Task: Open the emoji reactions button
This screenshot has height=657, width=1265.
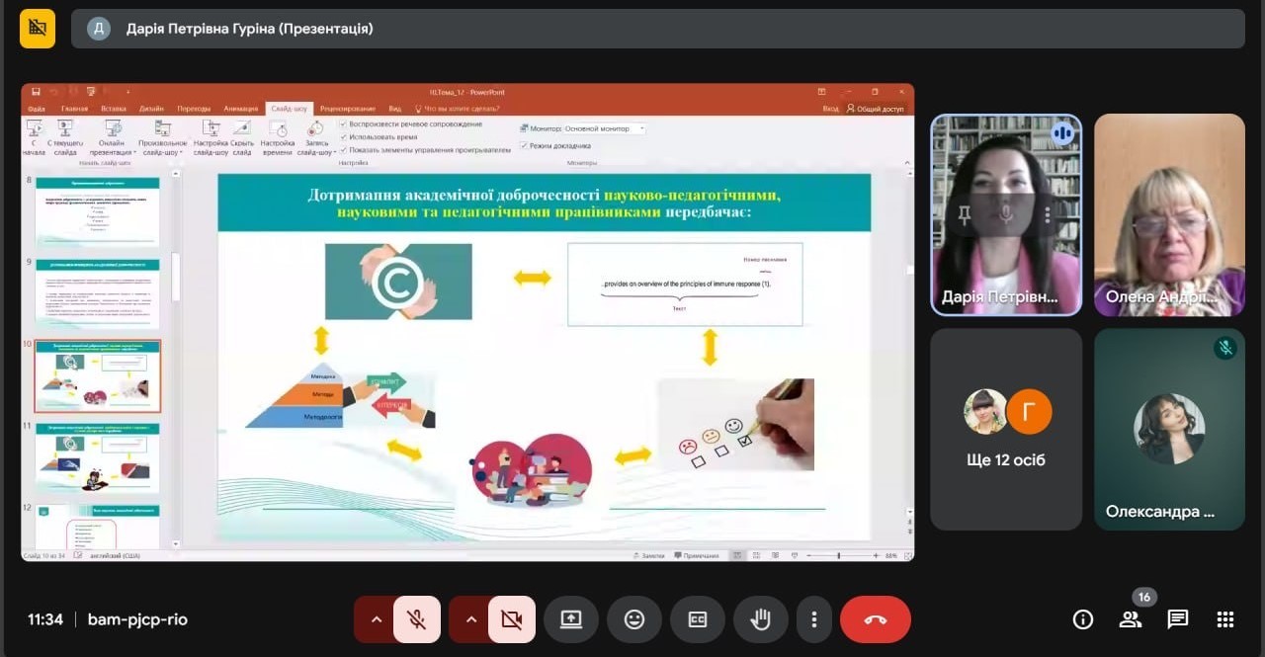Action: 633,619
